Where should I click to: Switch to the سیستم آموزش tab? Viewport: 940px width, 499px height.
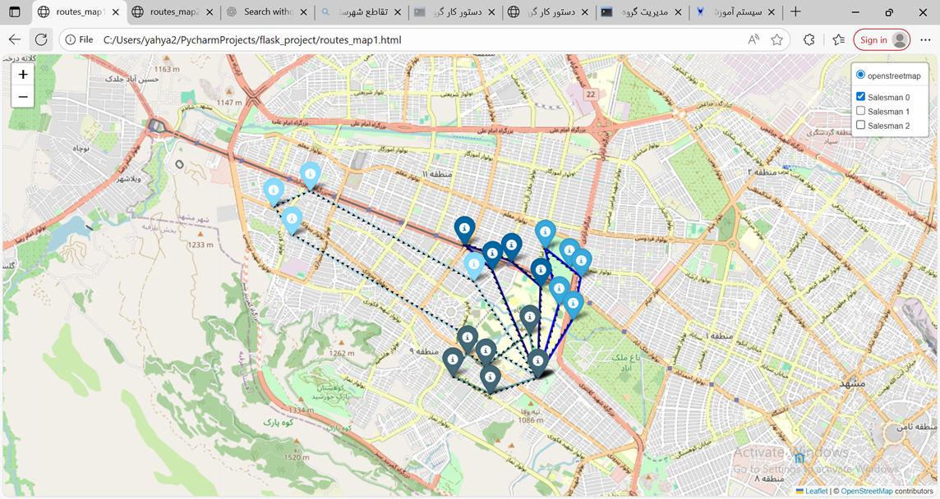pos(738,12)
